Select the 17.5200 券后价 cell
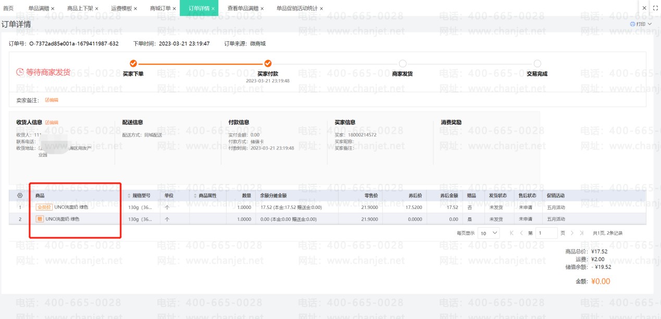Image resolution: width=661 pixels, height=319 pixels. point(414,207)
